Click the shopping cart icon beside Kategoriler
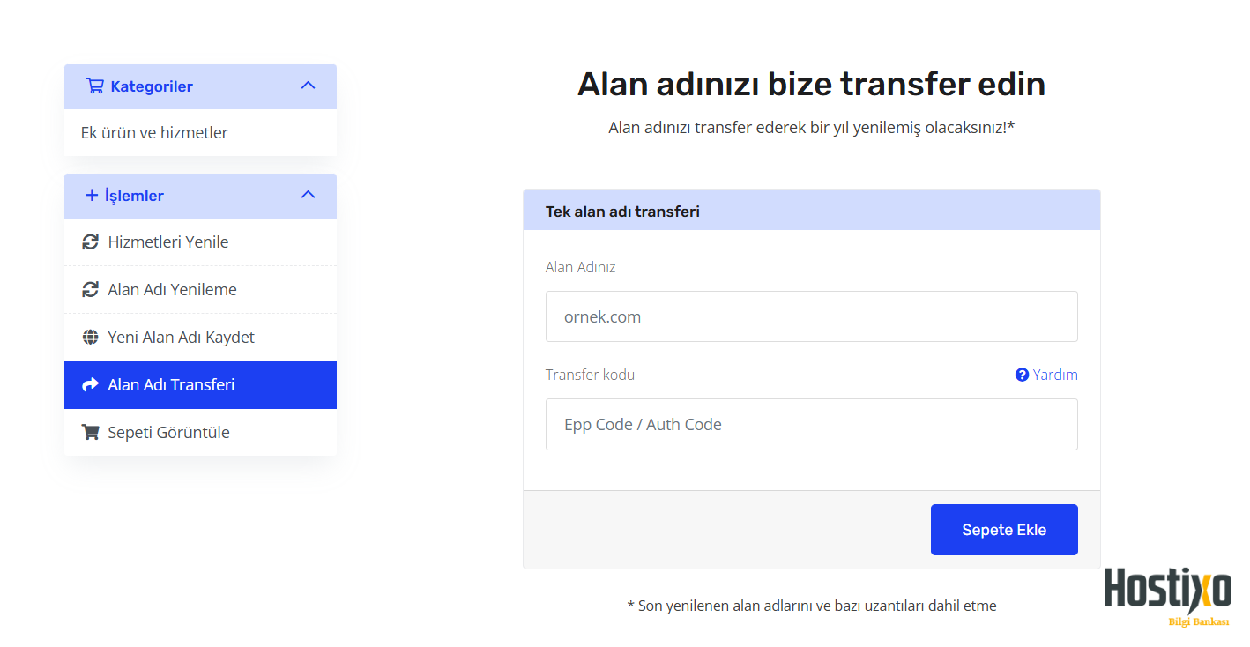The height and width of the screenshot is (647, 1250). (94, 86)
